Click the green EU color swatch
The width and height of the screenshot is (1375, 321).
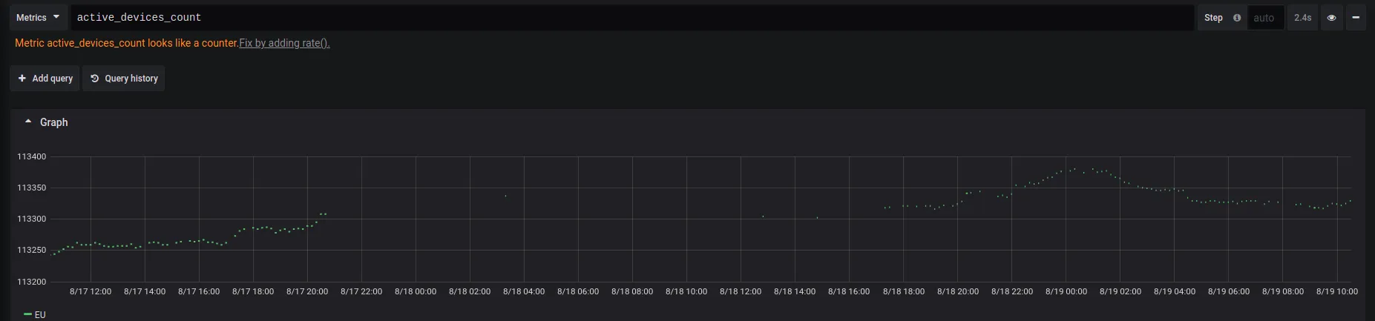[27, 315]
